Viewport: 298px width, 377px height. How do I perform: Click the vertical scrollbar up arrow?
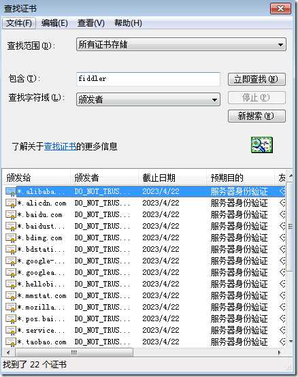(x=291, y=177)
